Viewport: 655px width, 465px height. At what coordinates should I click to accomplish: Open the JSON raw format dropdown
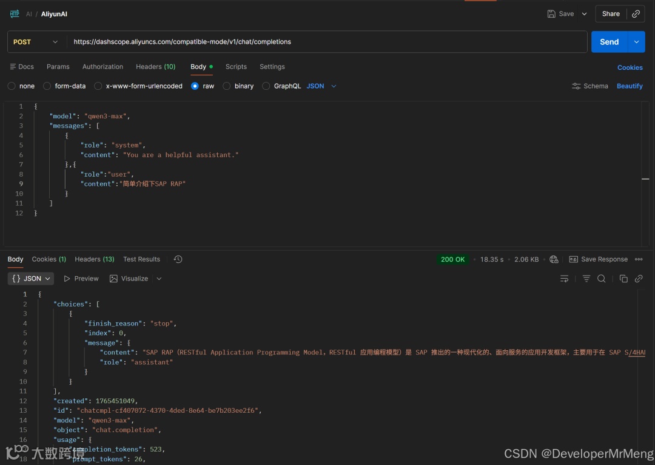point(321,86)
